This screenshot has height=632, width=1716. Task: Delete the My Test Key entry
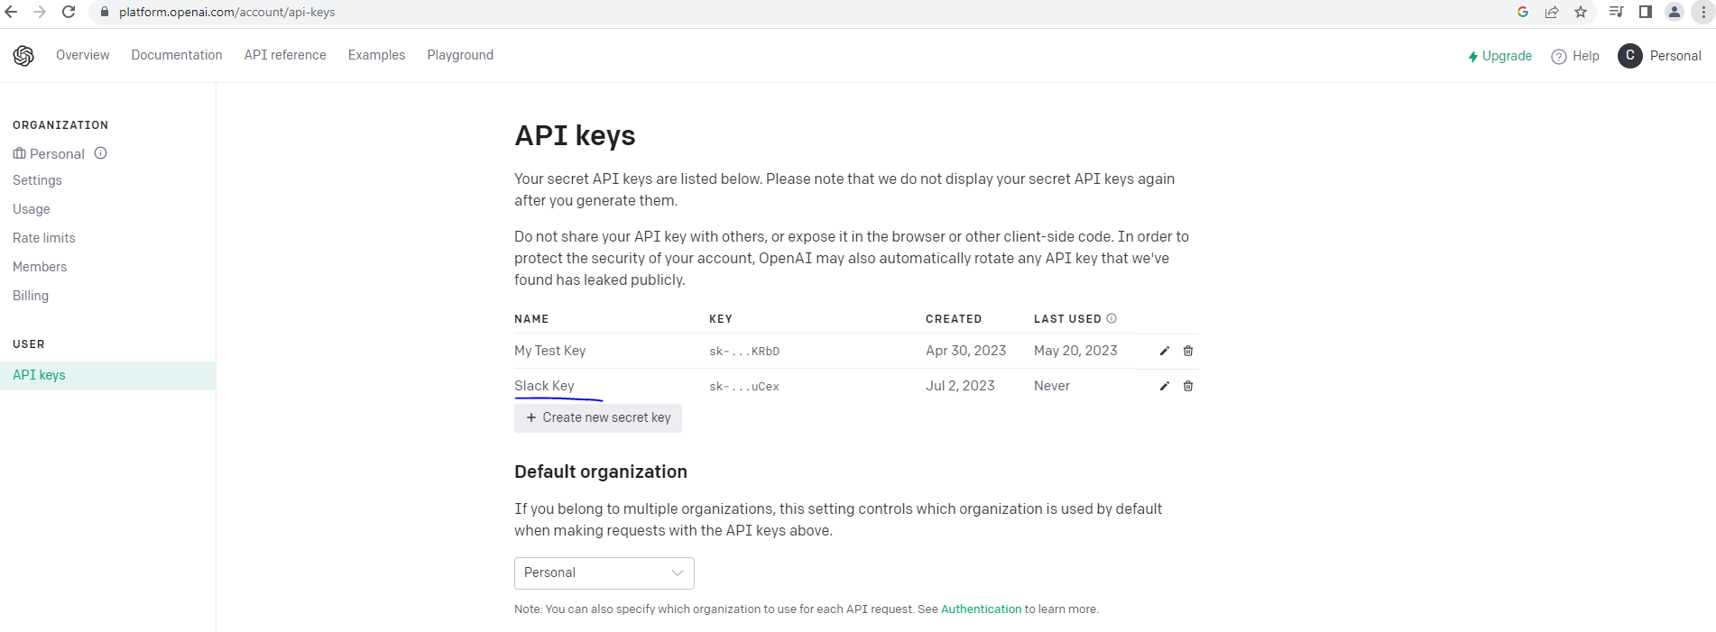(x=1188, y=351)
